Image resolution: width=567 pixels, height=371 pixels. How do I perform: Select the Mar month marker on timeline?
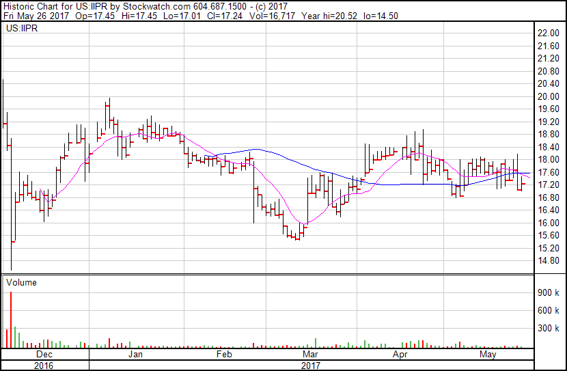click(x=311, y=355)
